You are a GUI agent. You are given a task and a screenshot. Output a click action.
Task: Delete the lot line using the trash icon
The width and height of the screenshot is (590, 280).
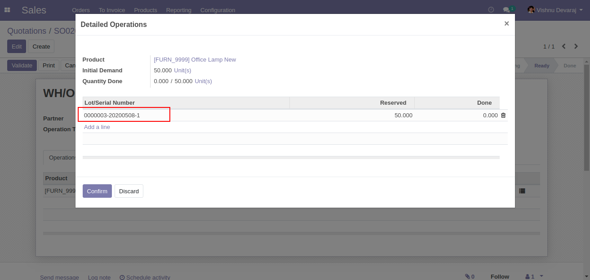[503, 115]
